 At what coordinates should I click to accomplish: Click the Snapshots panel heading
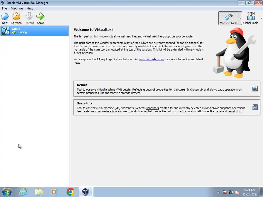84,103
